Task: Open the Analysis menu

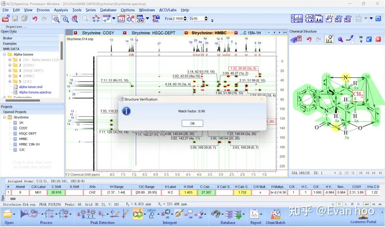Action: pos(61,10)
